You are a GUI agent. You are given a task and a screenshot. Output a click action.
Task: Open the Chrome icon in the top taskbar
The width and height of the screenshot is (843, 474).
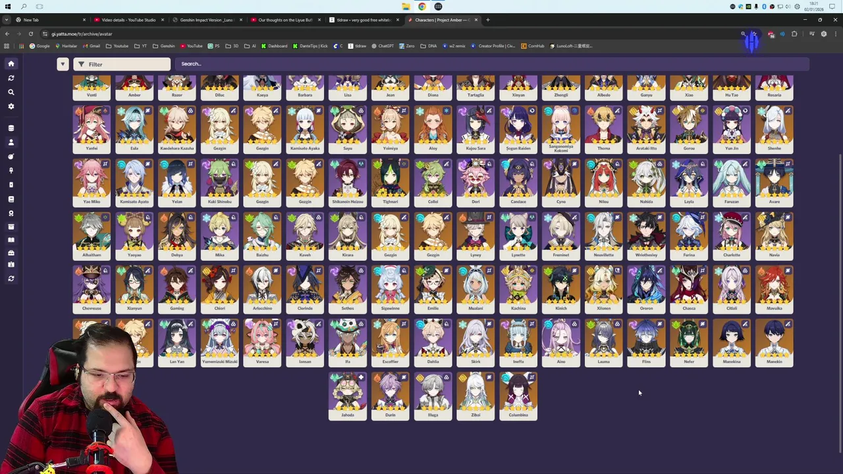coord(422,7)
